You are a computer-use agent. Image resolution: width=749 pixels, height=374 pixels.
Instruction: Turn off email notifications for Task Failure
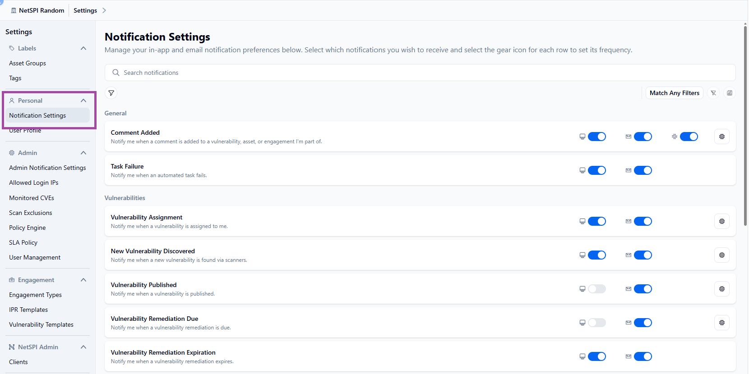click(643, 170)
